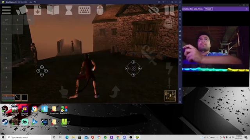Tap the C key button in overlay
Image resolution: width=250 pixels, height=140 pixels.
[6, 30]
